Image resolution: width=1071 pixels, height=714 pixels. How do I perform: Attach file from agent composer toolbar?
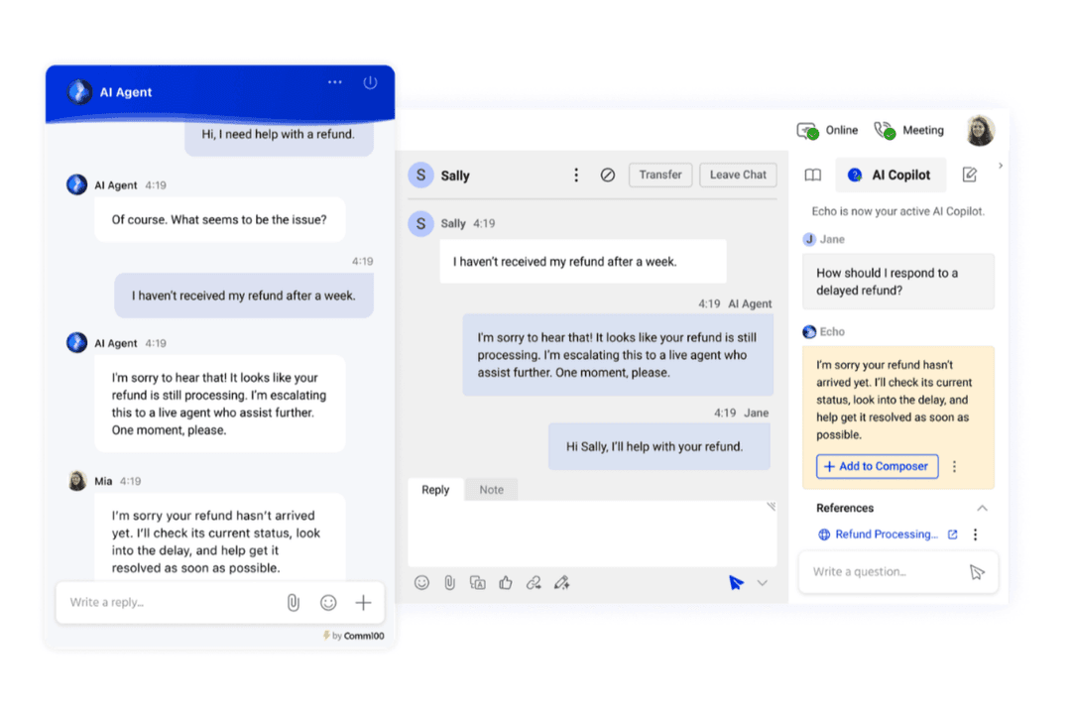[449, 583]
